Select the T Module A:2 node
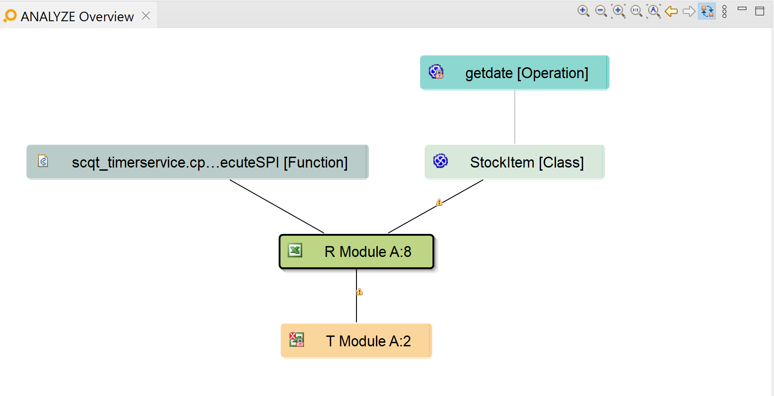Viewport: 774px width, 396px height. (x=356, y=341)
